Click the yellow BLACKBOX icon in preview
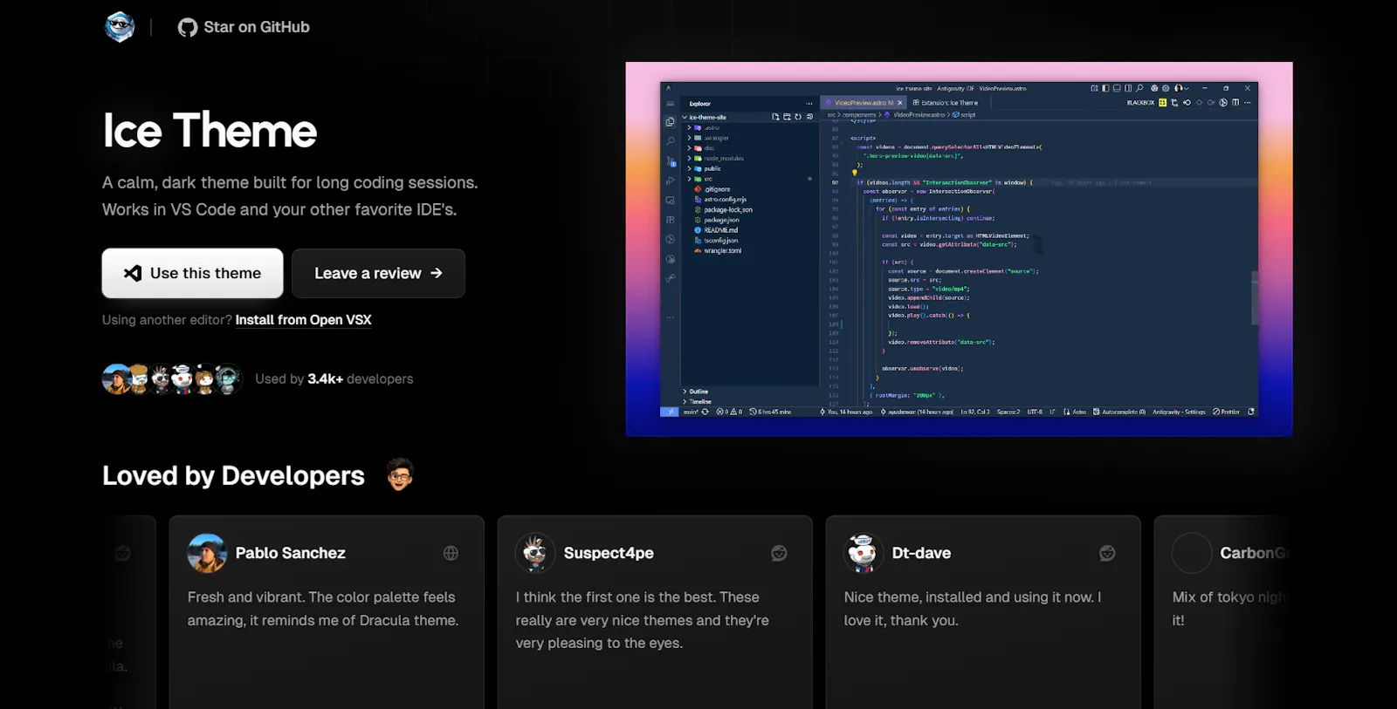This screenshot has width=1397, height=709. pyautogui.click(x=1162, y=102)
